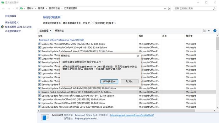Click the window title bar icon
Image resolution: width=219 pixels, height=123 pixels.
pyautogui.click(x=3, y=3)
